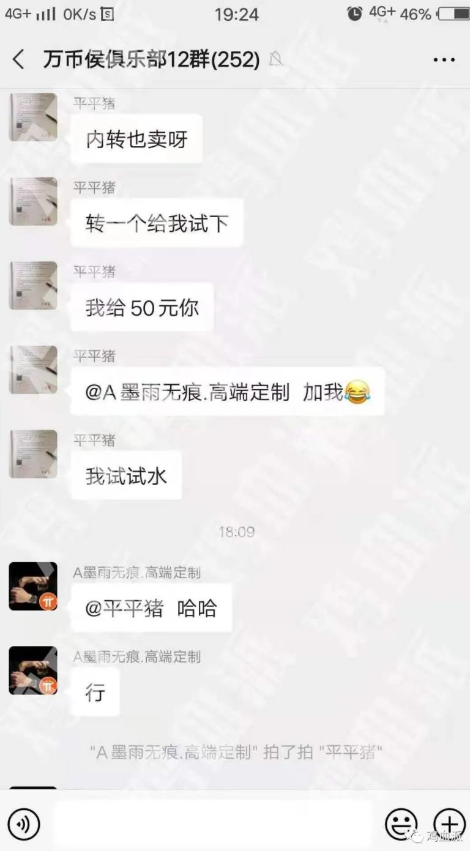Tap 平平猪's avatar beside 内转也卖呀
Image resolution: width=470 pixels, height=851 pixels.
pos(33,117)
